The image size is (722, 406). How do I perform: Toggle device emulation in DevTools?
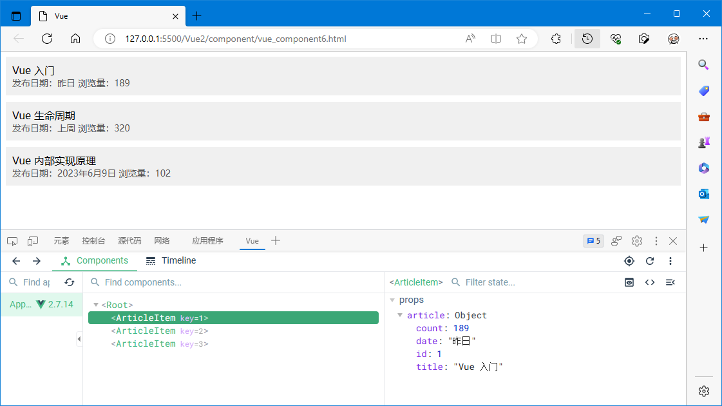click(x=33, y=241)
